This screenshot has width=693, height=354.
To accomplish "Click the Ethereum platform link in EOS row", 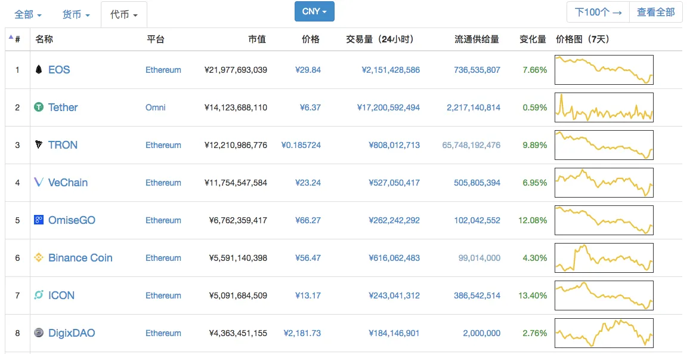I will tap(163, 70).
